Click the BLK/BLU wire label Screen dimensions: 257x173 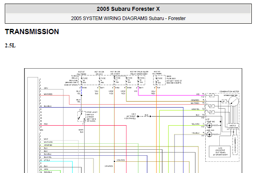coord(48,154)
